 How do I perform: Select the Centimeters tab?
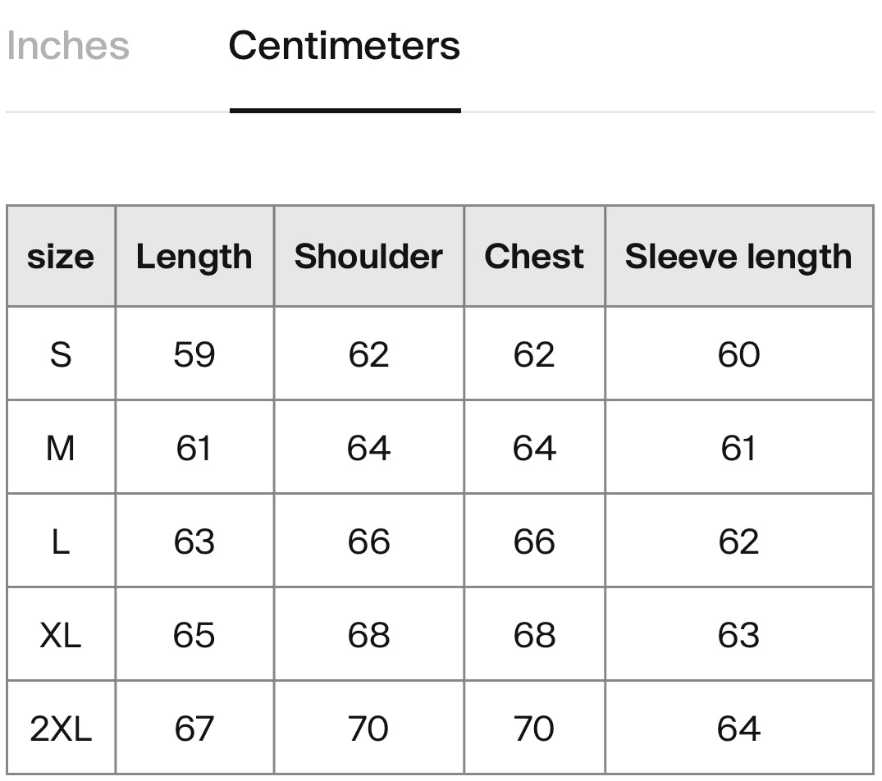pyautogui.click(x=344, y=46)
